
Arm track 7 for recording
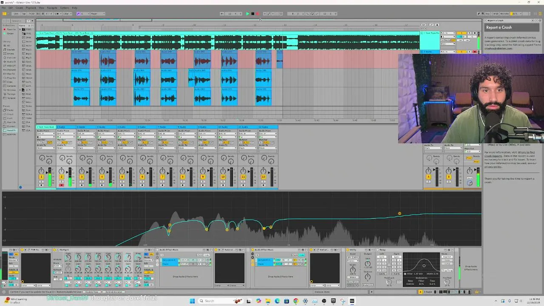(162, 185)
